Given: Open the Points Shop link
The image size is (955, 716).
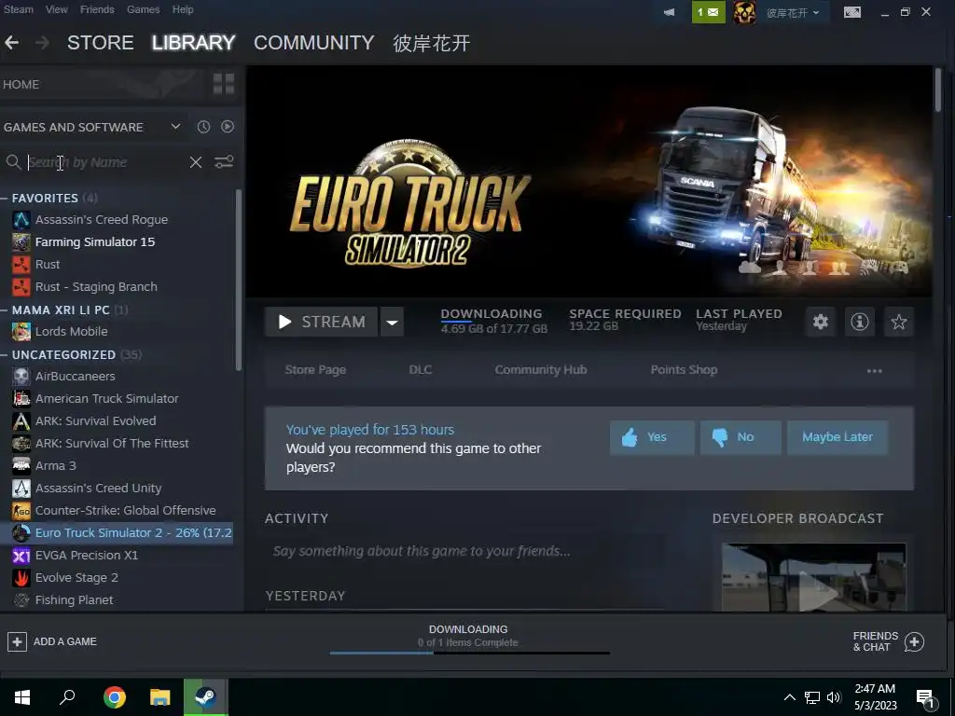Looking at the screenshot, I should 684,369.
